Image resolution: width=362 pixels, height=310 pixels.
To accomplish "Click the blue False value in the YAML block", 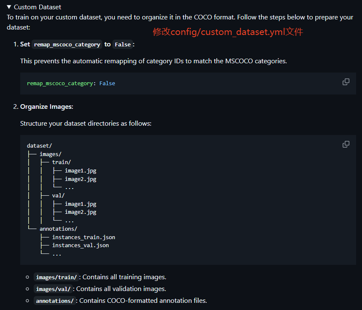I will [x=107, y=83].
